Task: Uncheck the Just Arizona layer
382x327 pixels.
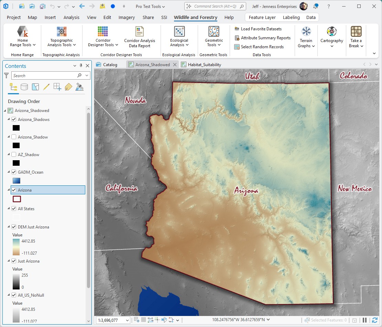Action: click(x=14, y=261)
